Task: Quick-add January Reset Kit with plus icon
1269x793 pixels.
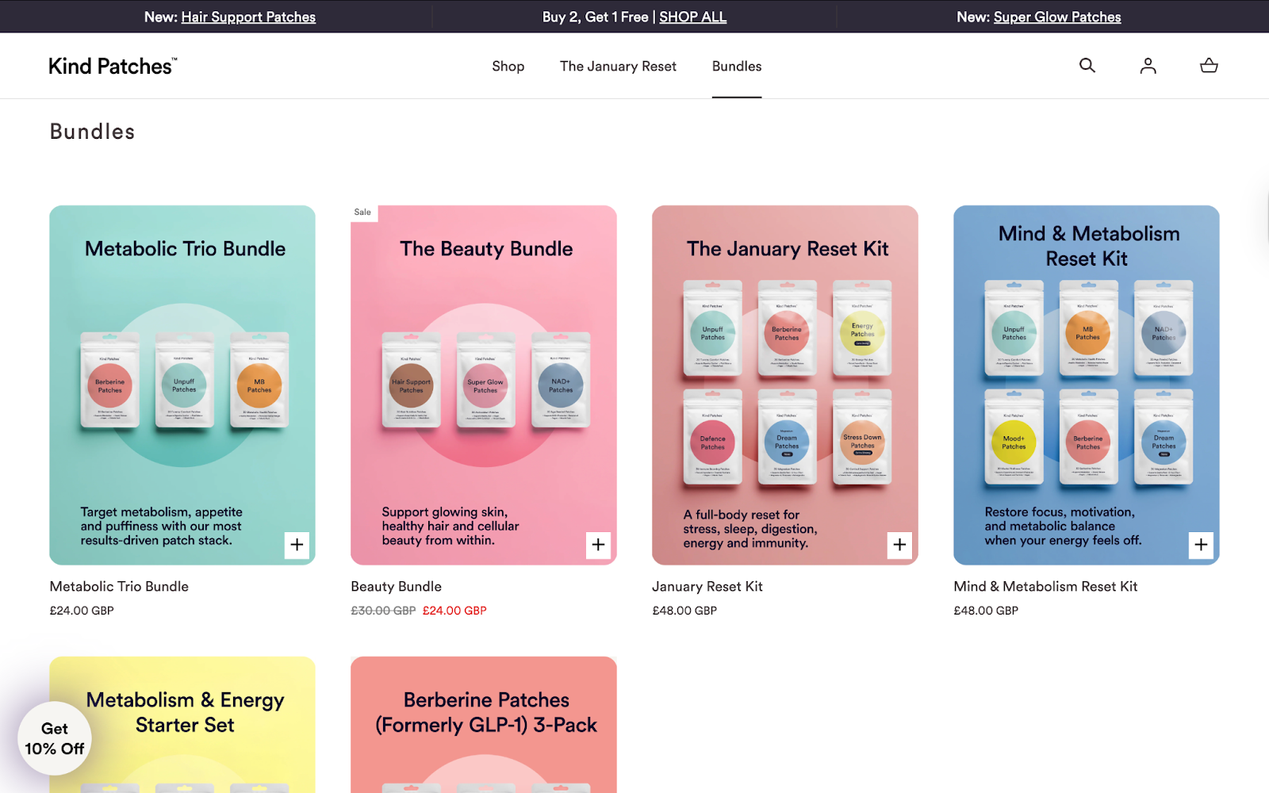Action: [x=899, y=545]
